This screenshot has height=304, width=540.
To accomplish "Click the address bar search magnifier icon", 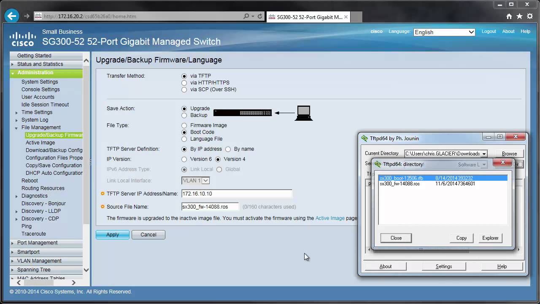I will (246, 16).
